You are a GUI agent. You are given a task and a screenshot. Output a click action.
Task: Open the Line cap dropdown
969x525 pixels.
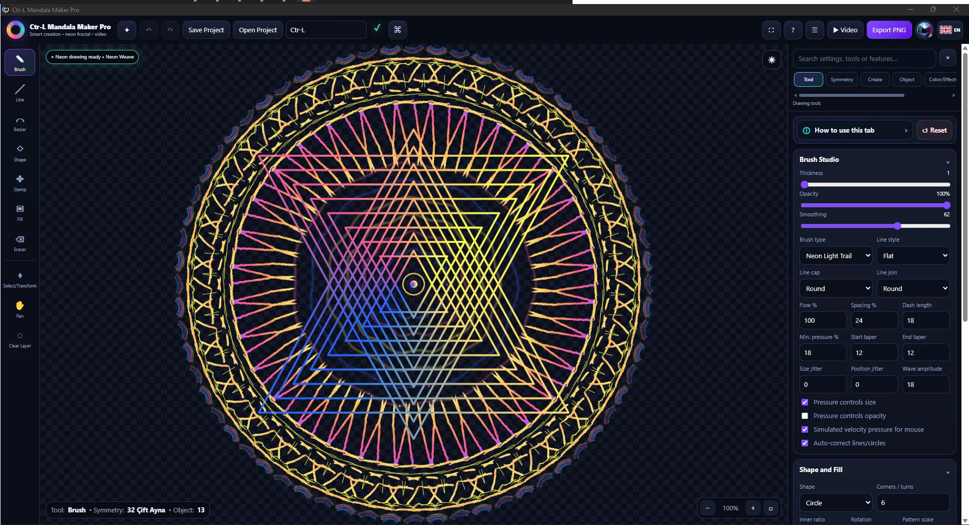[x=836, y=288]
